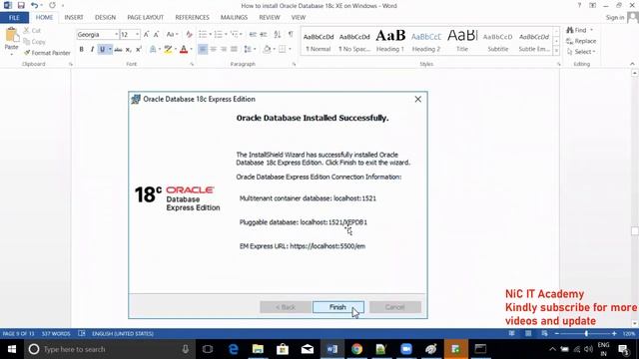
Task: Click the Multilevel List icon
Action: (234, 35)
